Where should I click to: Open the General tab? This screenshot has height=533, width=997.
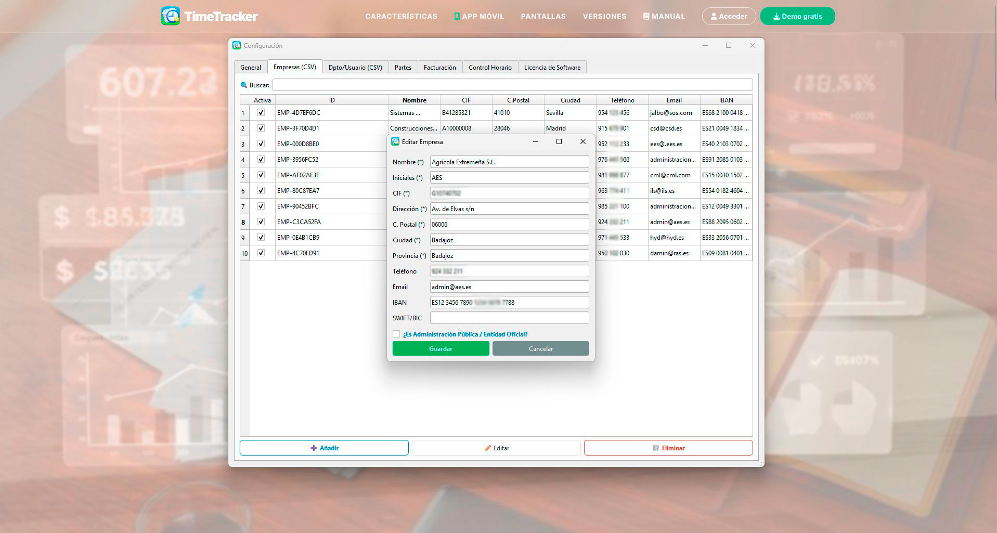coord(251,67)
